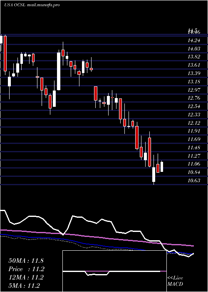Click the 13.82 price level label
This screenshot has height=292, width=208.
point(194,57)
